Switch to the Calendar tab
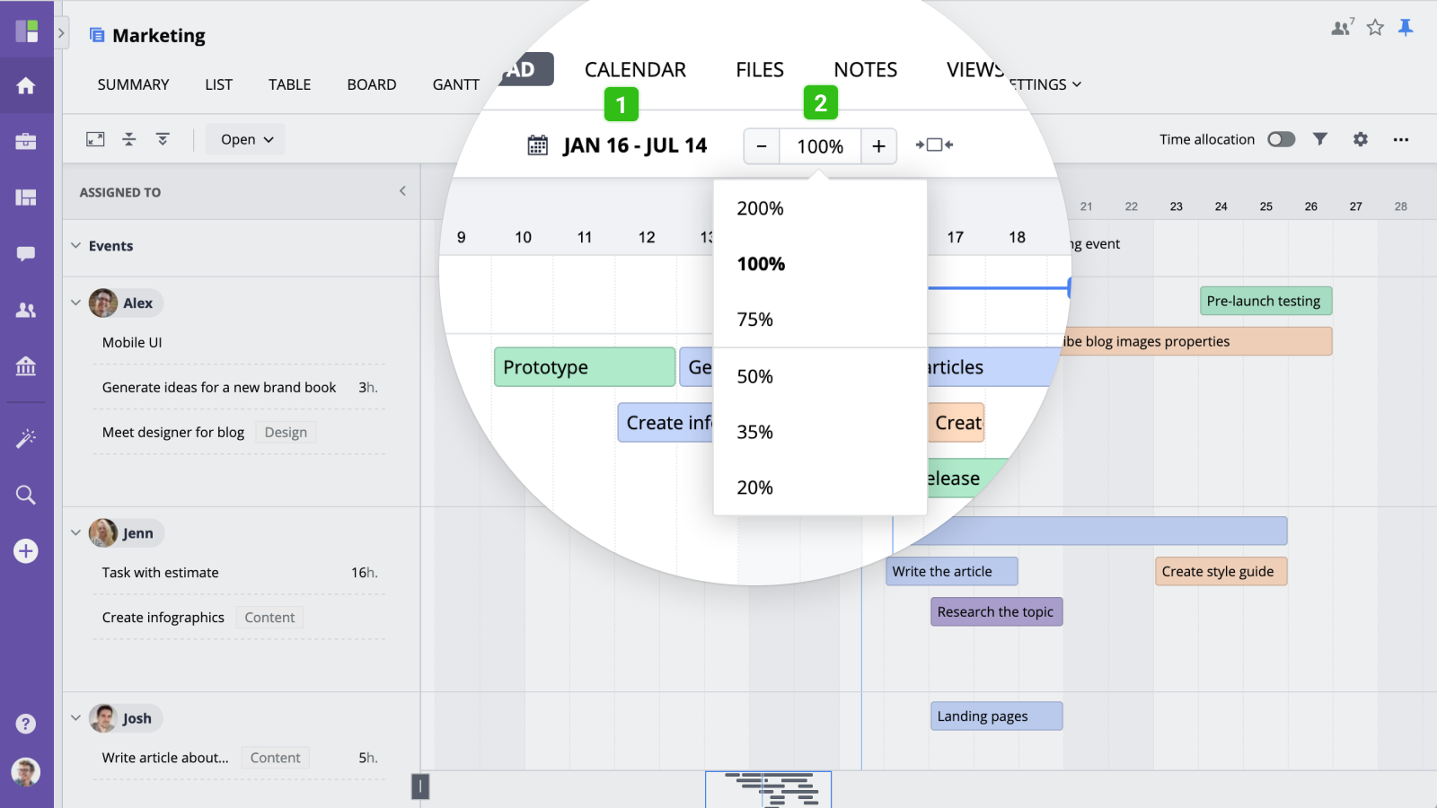 [635, 70]
